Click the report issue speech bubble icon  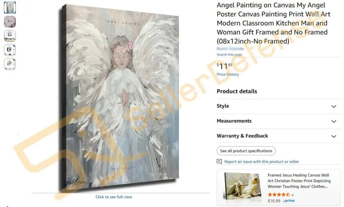click(x=219, y=162)
